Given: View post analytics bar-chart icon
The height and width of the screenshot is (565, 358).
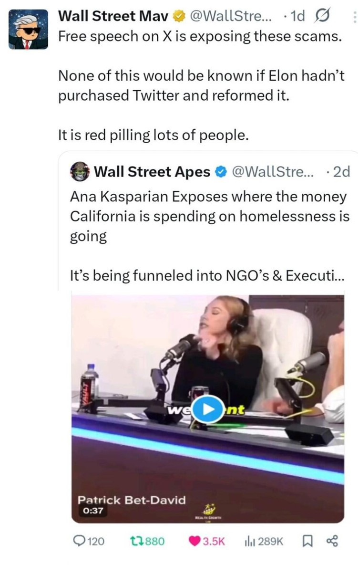Looking at the screenshot, I should 249,541.
